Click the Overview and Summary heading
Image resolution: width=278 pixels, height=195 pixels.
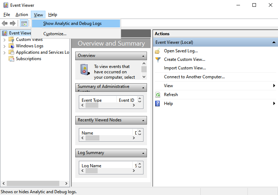point(111,43)
